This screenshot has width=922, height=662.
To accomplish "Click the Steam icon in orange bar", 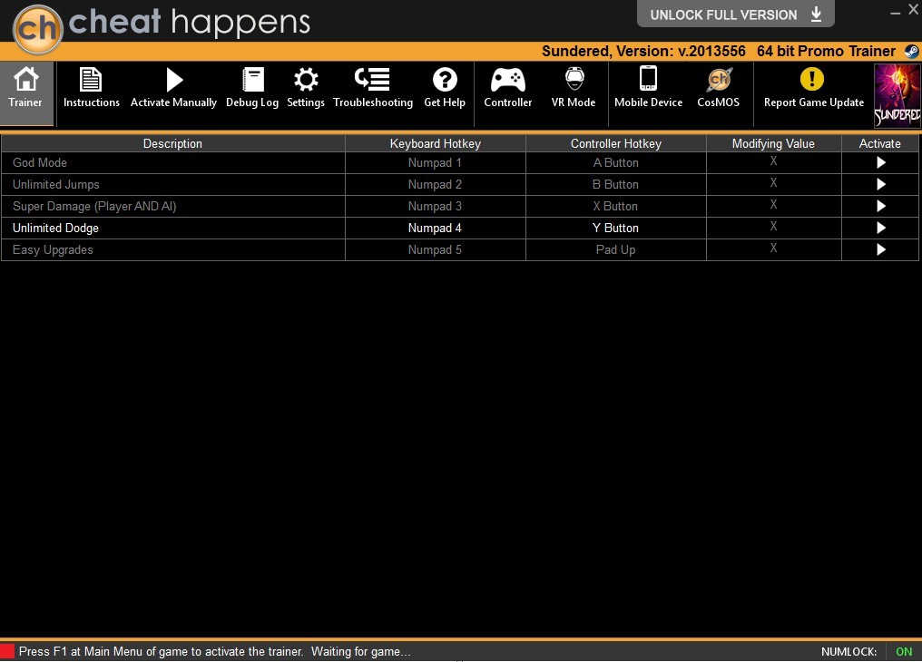I will (911, 52).
